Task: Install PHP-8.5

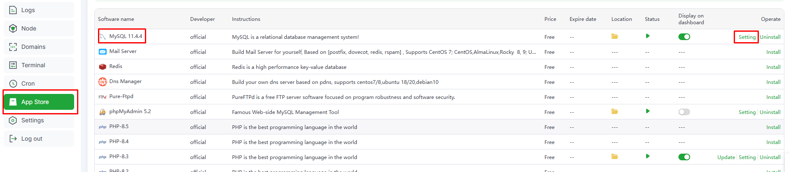Action: [x=774, y=127]
